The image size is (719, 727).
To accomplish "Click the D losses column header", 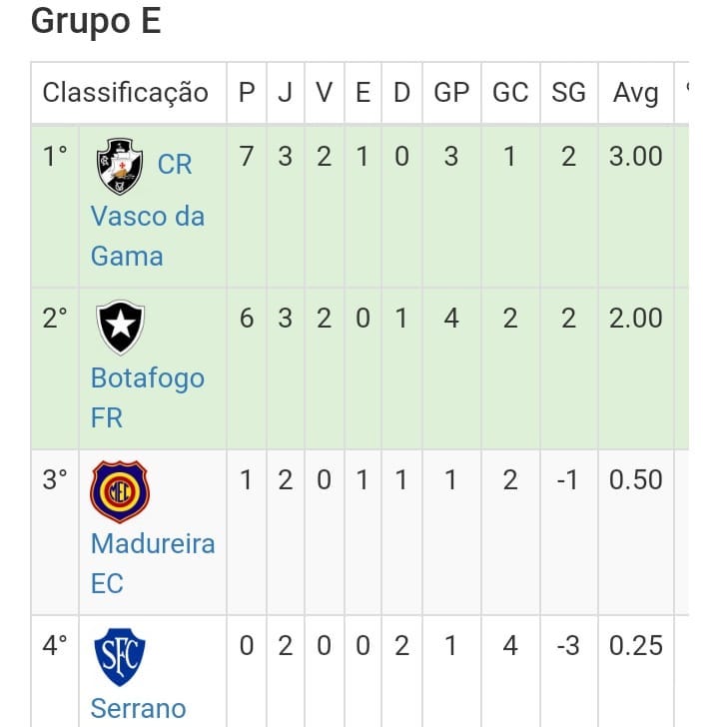I will (x=401, y=93).
